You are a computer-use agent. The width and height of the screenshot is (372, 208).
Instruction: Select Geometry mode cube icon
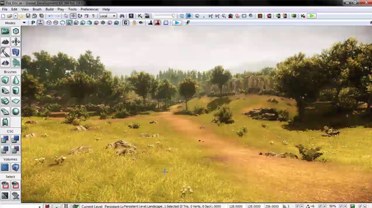point(15,31)
